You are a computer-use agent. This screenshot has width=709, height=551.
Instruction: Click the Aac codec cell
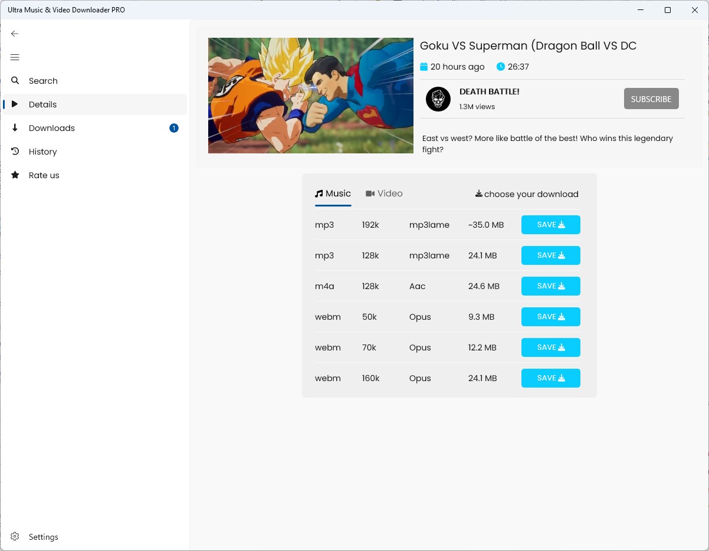pyautogui.click(x=418, y=286)
